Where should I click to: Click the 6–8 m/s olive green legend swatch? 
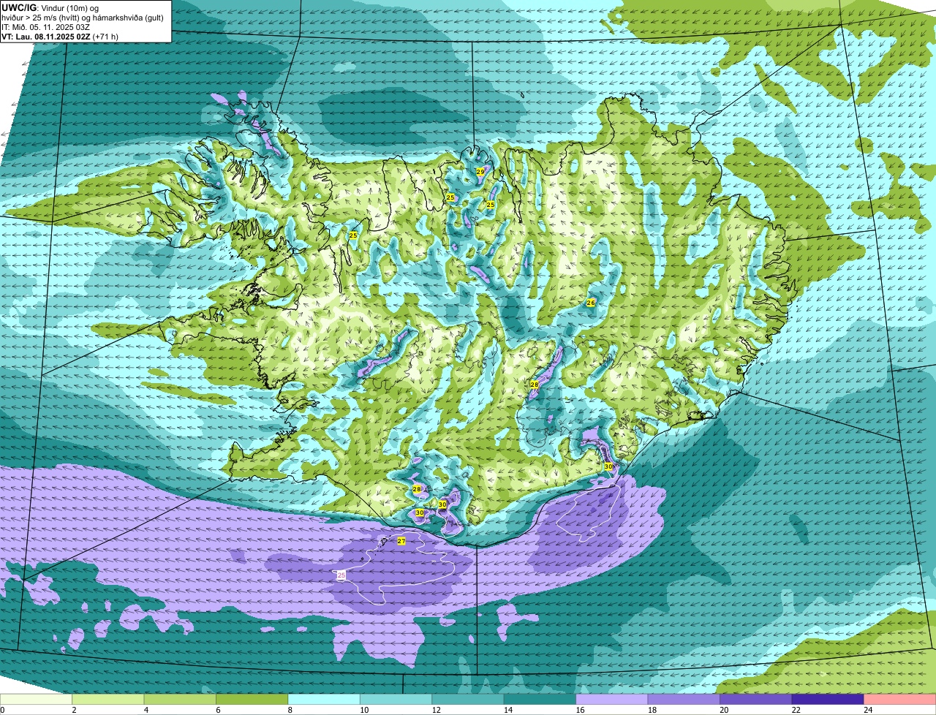pos(253,699)
